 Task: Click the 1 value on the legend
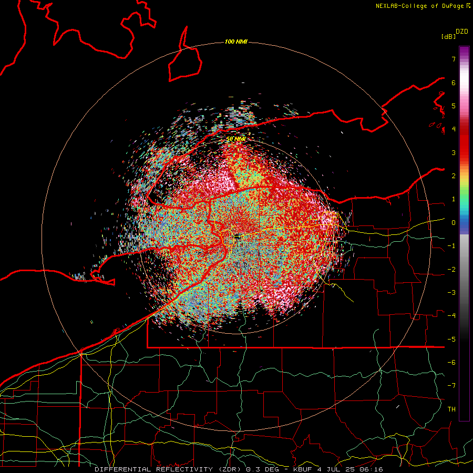click(454, 199)
